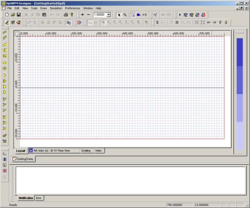Toggle the Re real-part button
This screenshot has height=208, width=250.
(90, 23)
